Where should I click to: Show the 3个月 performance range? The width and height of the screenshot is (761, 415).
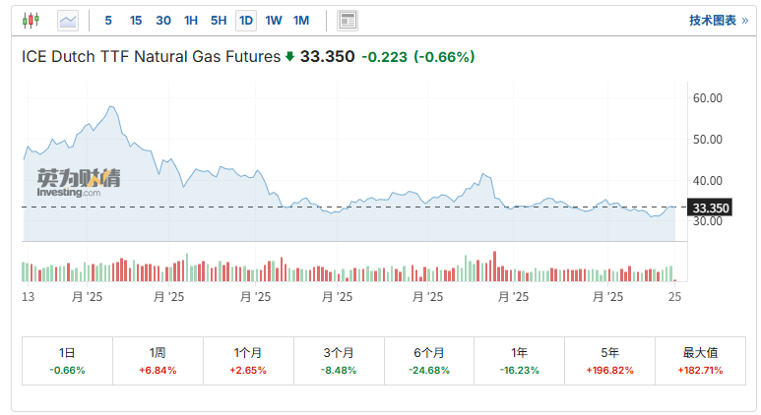[339, 360]
